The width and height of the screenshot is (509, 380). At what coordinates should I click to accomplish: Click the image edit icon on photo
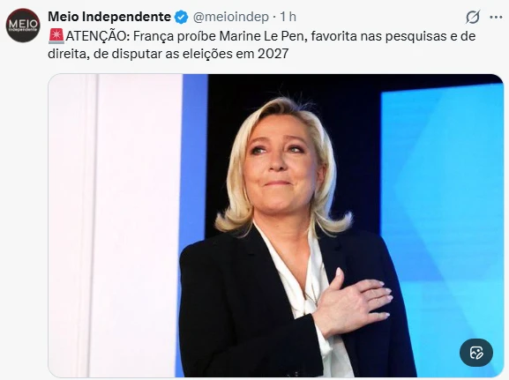(x=476, y=353)
